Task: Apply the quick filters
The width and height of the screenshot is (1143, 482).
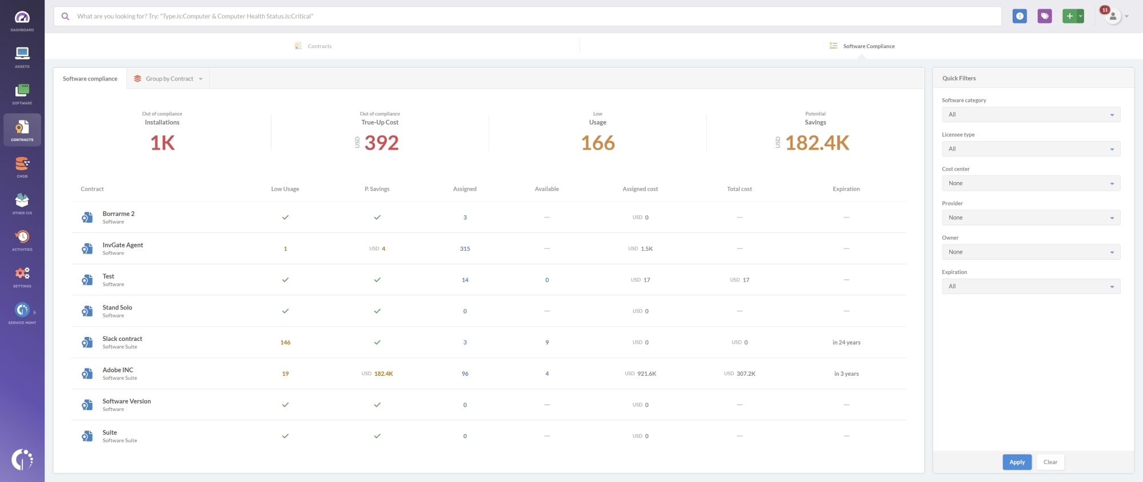Action: (1017, 462)
